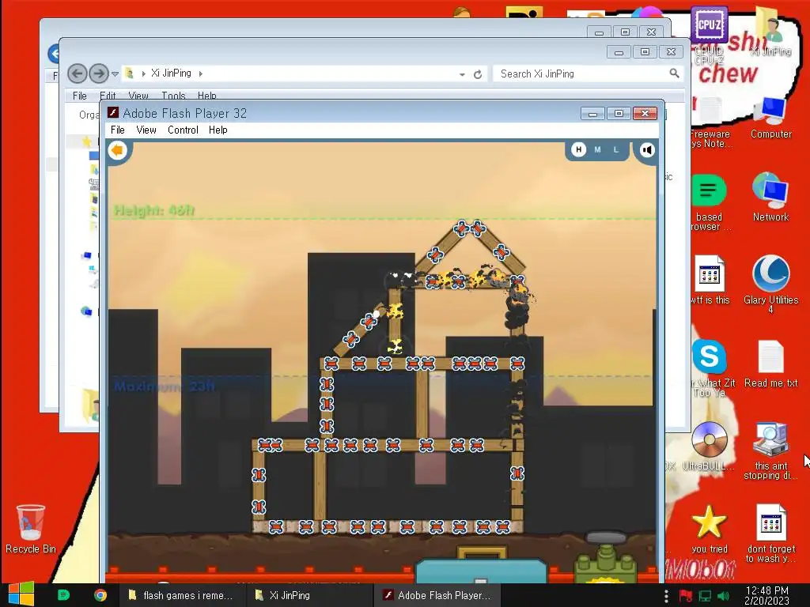
Task: Expand recent locations dropdown beside the forward button
Action: 115,74
